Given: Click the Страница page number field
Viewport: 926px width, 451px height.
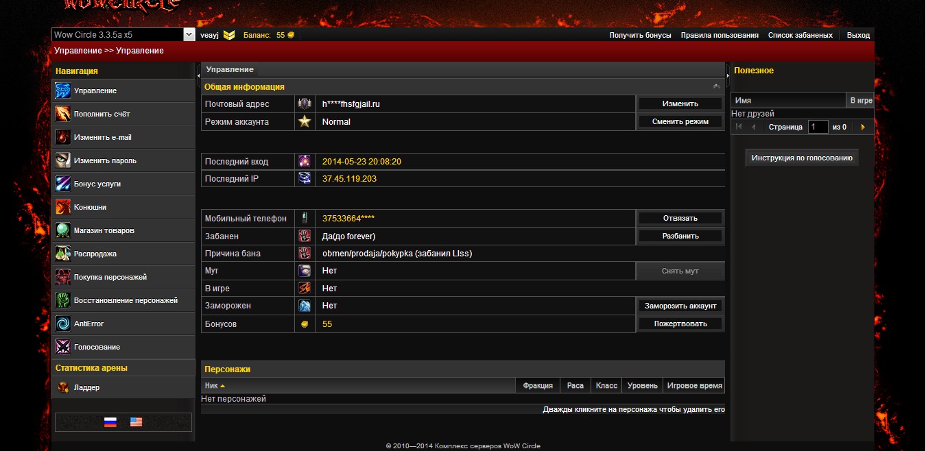Looking at the screenshot, I should (818, 127).
